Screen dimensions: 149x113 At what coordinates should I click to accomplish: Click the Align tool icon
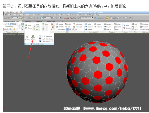pos(99,18)
